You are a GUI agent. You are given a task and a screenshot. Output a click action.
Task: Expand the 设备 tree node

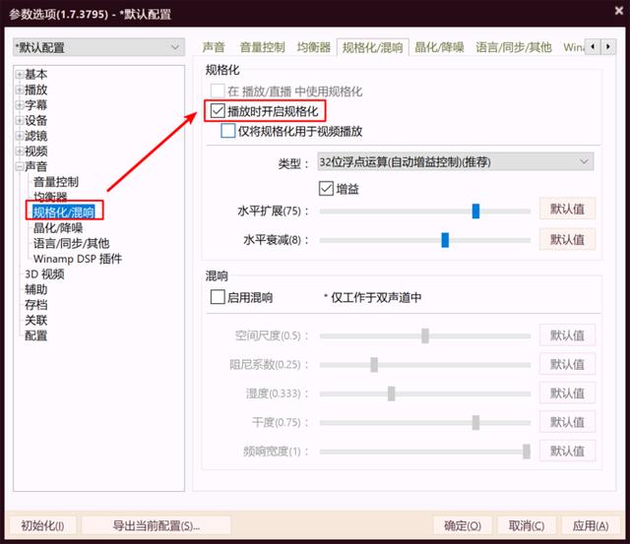click(19, 120)
